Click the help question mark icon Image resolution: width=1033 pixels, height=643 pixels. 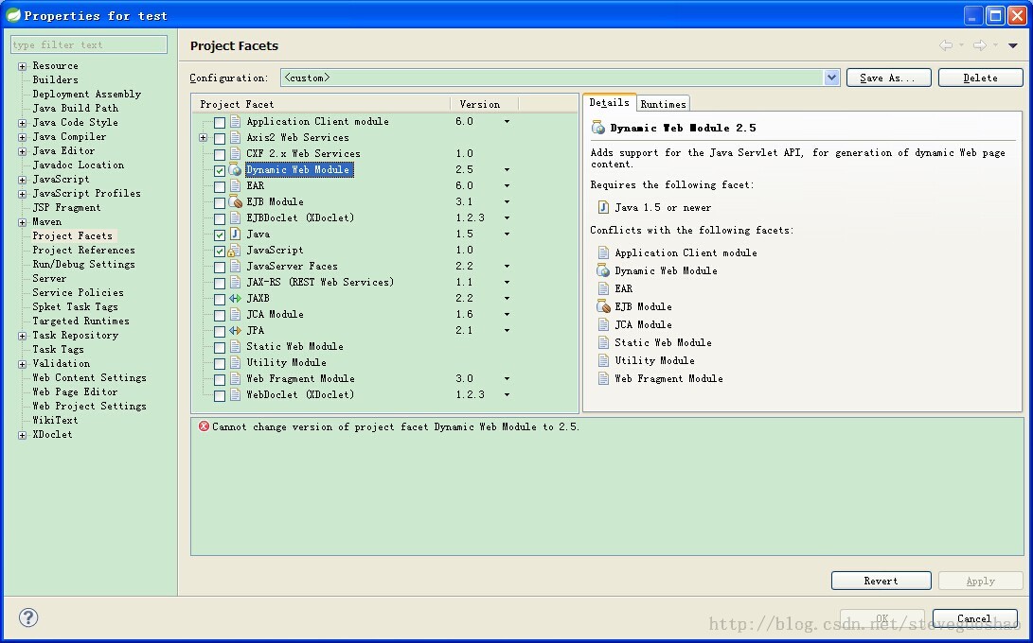(28, 617)
